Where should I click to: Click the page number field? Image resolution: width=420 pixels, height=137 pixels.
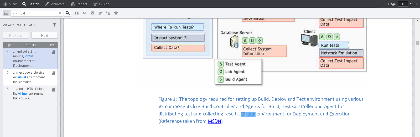[402, 4]
